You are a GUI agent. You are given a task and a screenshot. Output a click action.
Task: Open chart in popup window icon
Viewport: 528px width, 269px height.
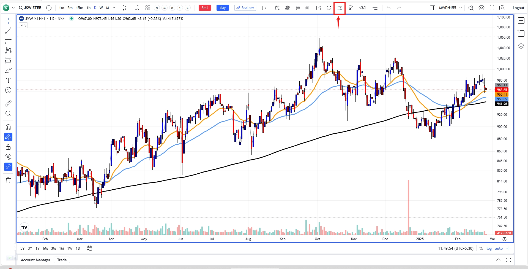(319, 8)
